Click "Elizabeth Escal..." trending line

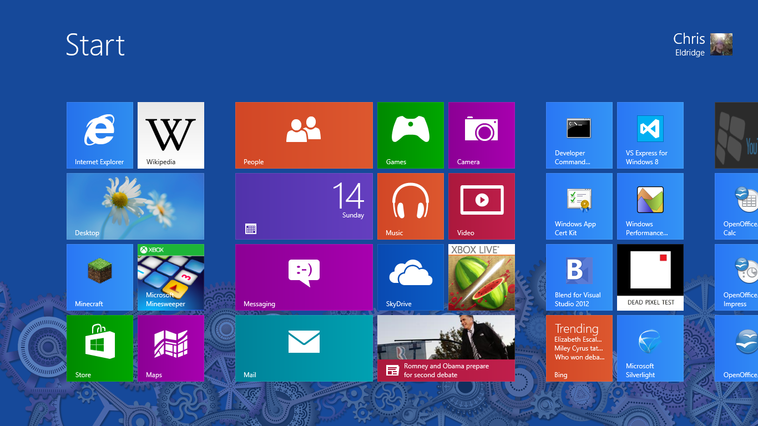click(x=578, y=339)
